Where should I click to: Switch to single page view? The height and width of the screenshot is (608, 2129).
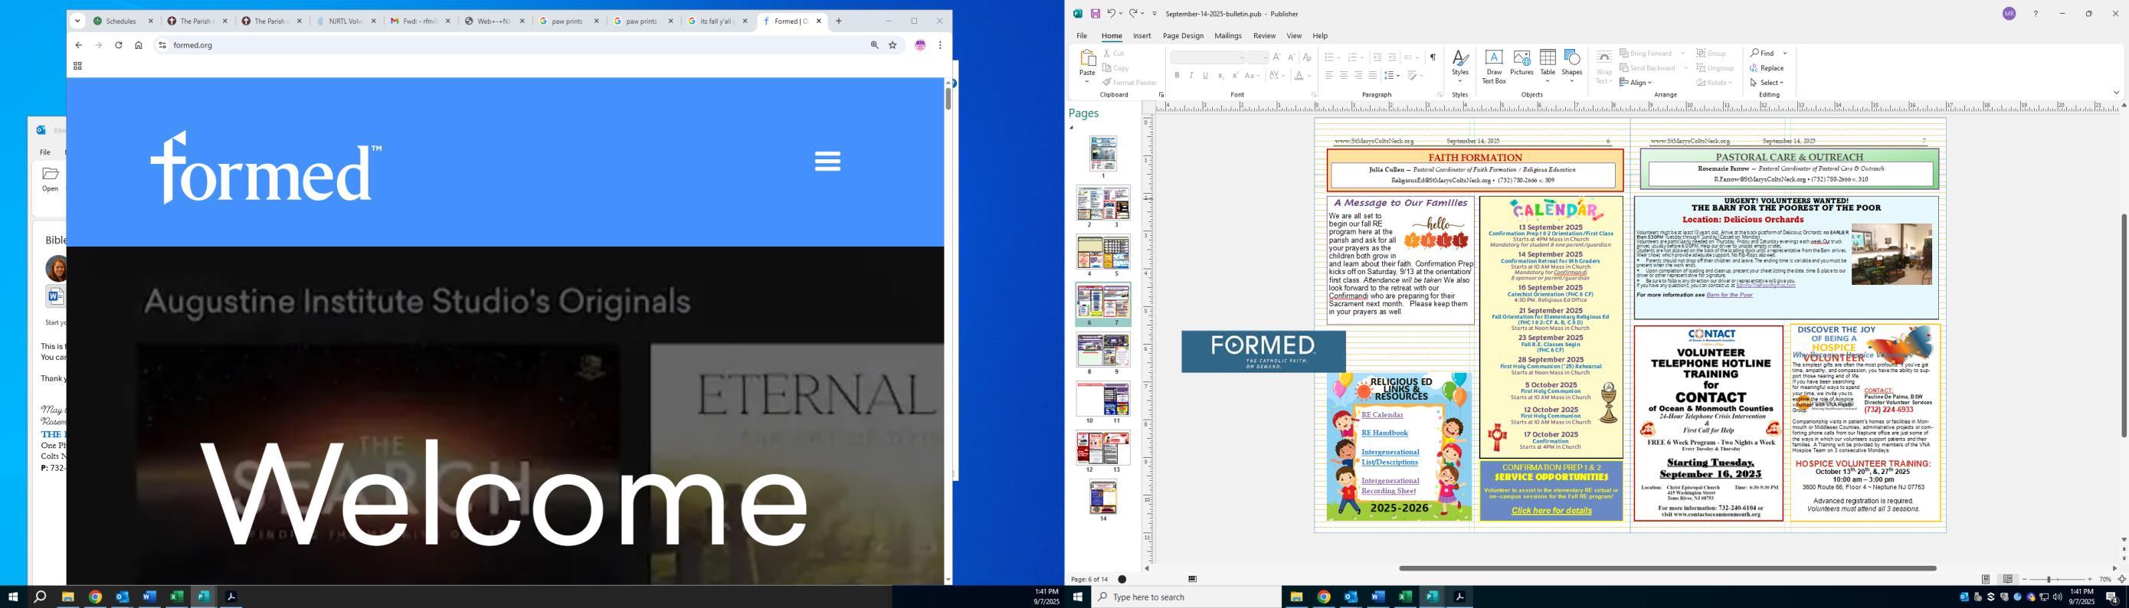1985,579
